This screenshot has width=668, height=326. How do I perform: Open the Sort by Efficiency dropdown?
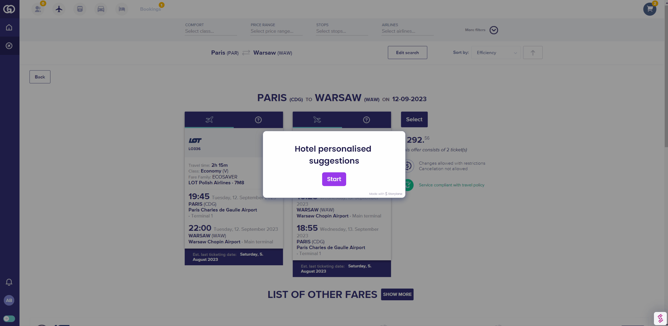496,53
